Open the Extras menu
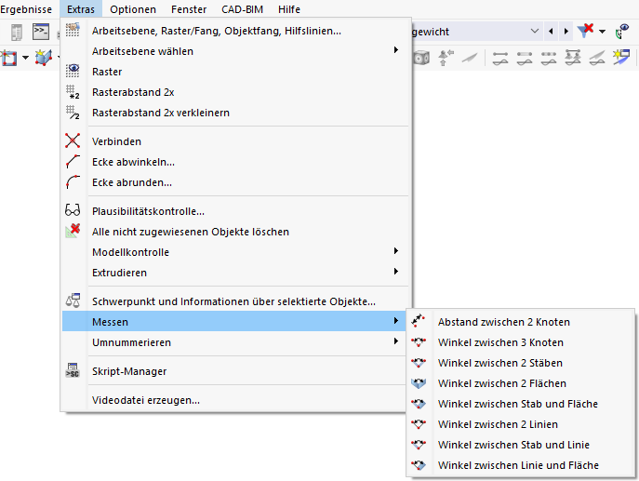Screen dimensions: 639x481 (x=81, y=9)
